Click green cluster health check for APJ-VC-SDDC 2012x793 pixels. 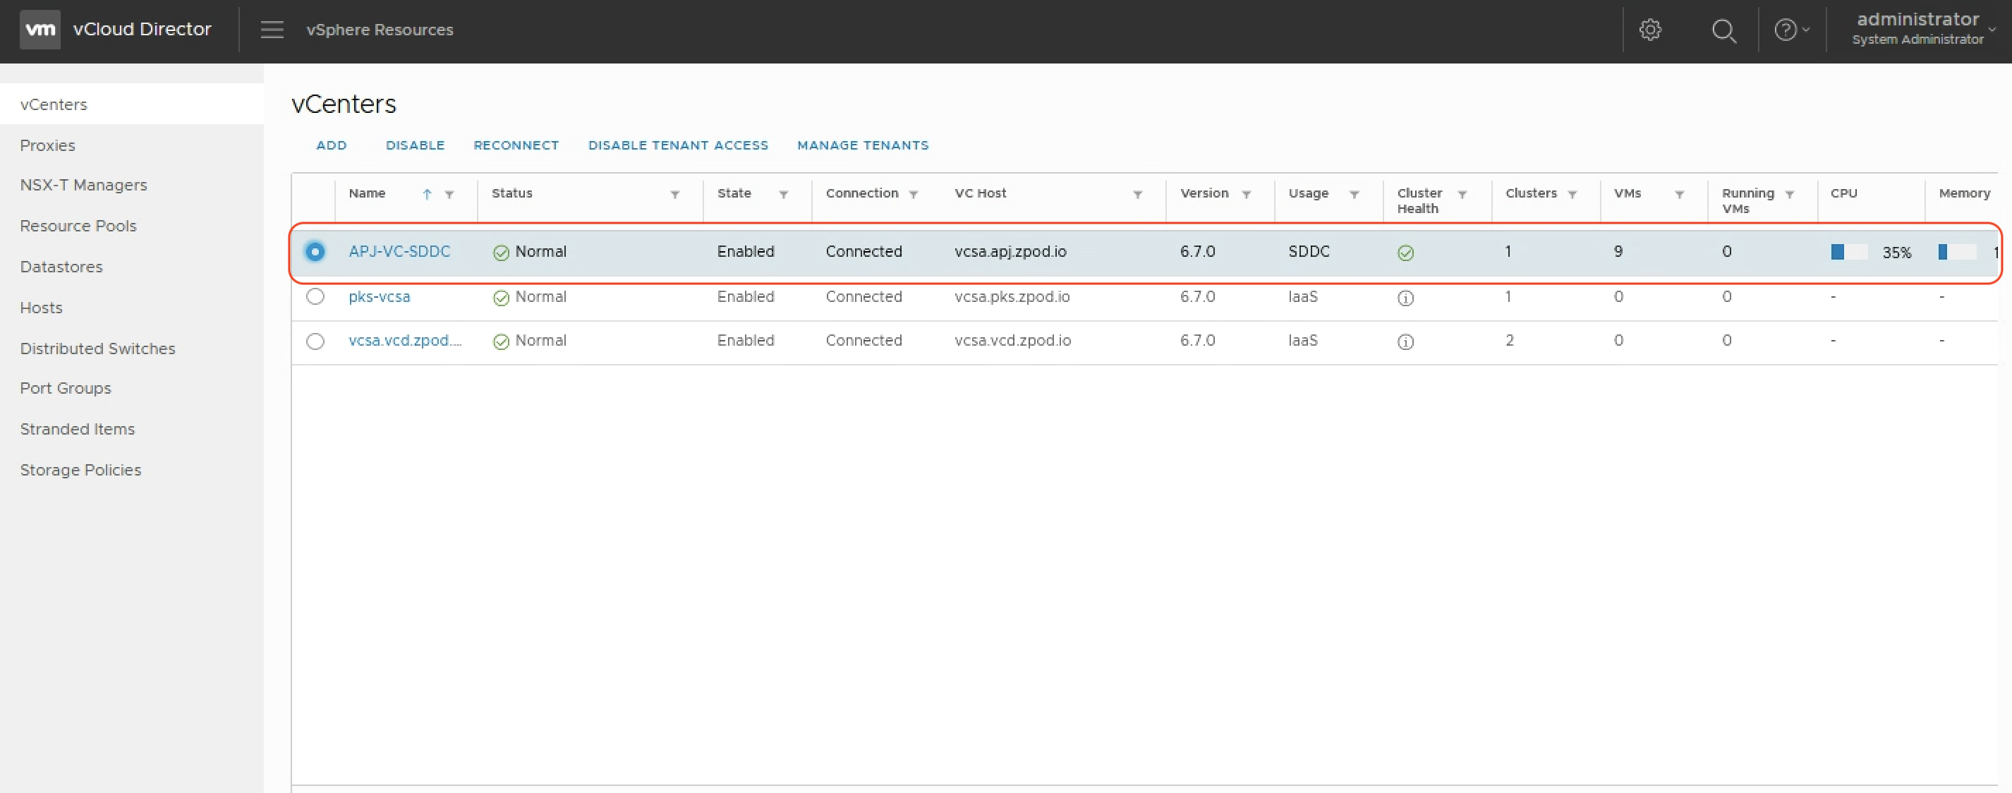point(1405,253)
